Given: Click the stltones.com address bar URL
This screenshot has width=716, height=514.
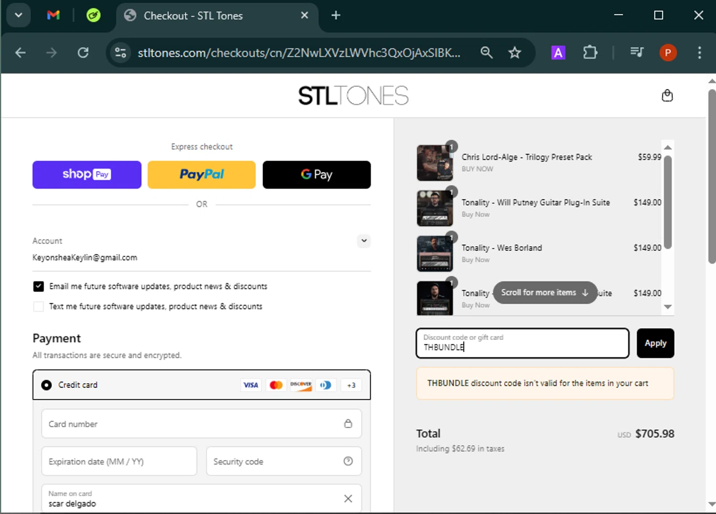Looking at the screenshot, I should [299, 53].
